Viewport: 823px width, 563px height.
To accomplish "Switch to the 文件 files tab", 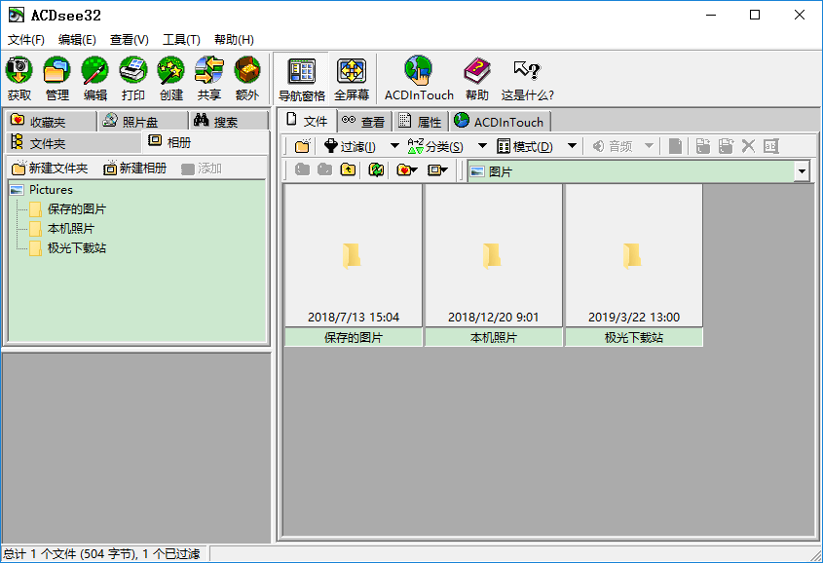I will click(x=307, y=121).
